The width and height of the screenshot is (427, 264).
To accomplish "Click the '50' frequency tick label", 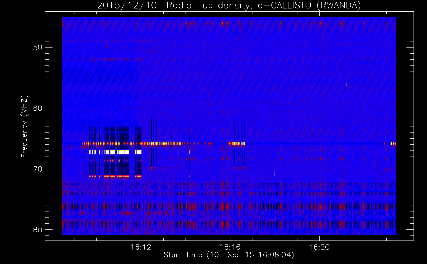I will pos(38,48).
